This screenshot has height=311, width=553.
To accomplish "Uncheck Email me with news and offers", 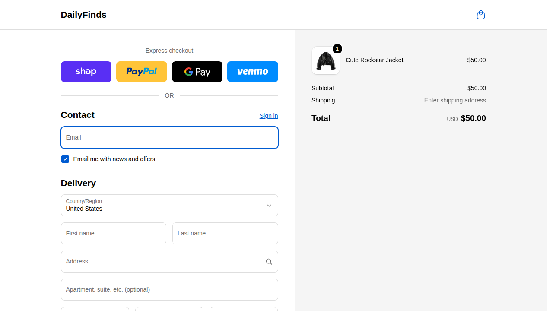I will tap(65, 159).
